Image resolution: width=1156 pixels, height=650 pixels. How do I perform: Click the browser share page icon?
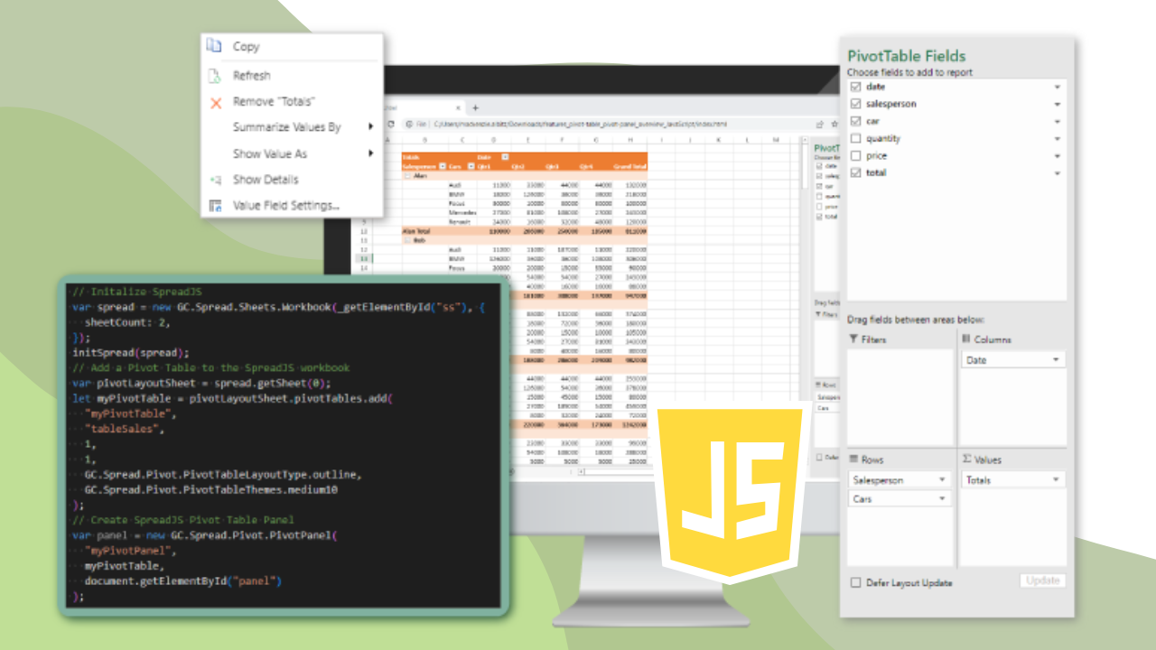[819, 124]
